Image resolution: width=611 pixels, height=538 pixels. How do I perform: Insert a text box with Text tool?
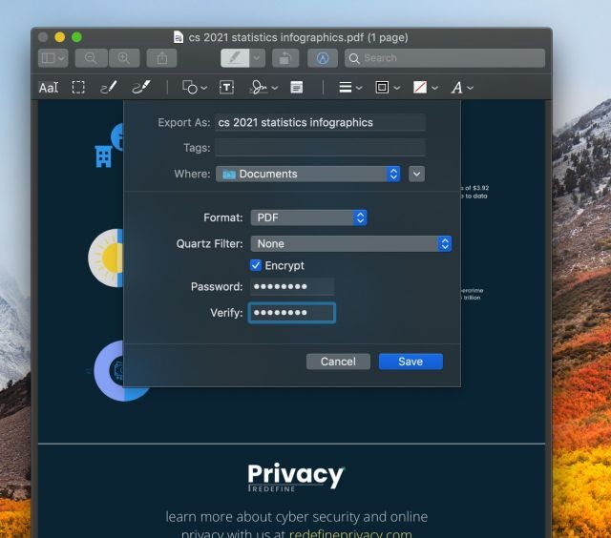click(226, 88)
